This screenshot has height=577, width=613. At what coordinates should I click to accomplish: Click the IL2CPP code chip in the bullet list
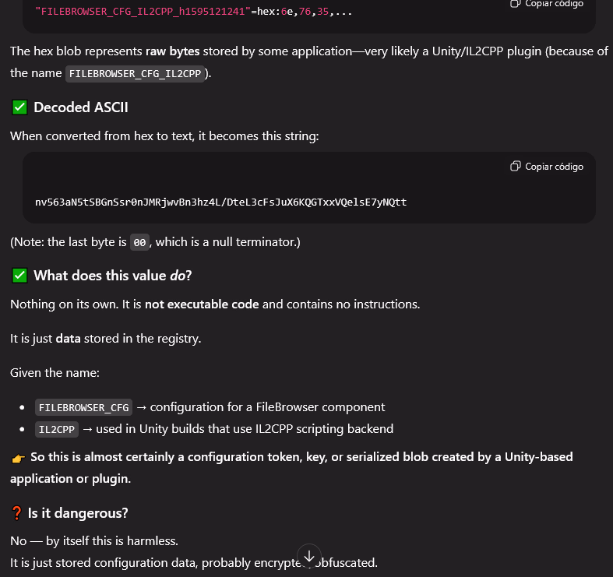coord(55,429)
